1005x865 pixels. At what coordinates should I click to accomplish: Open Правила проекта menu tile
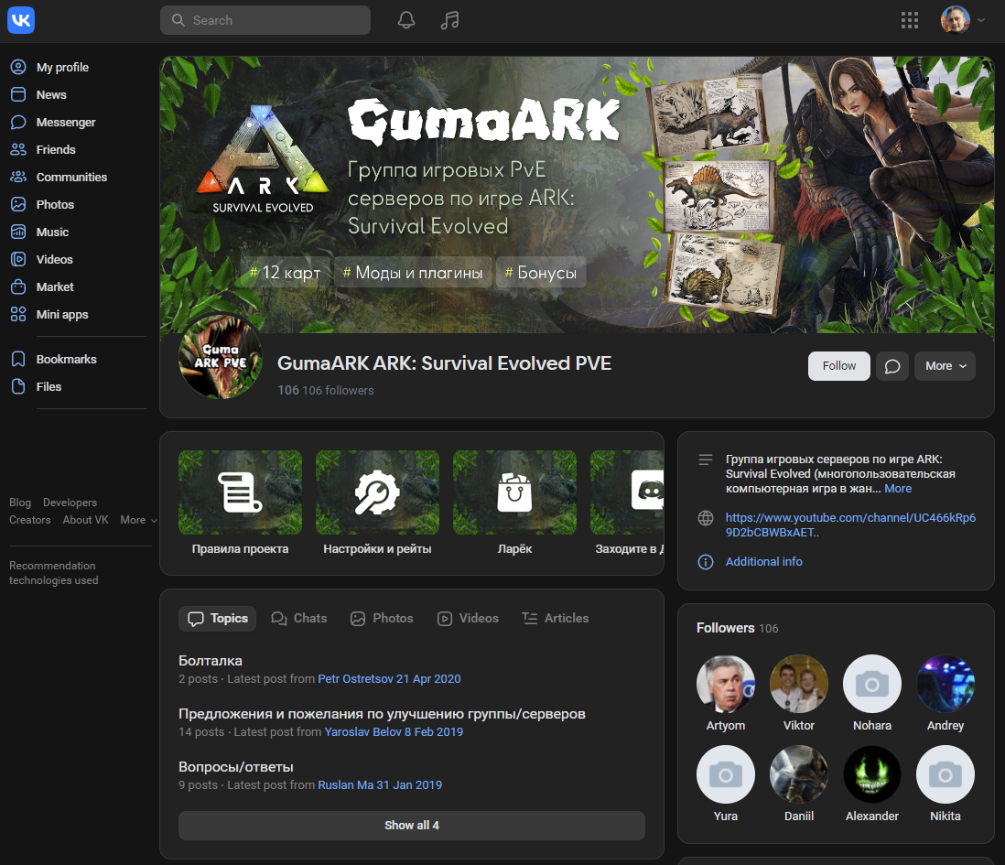(x=240, y=503)
